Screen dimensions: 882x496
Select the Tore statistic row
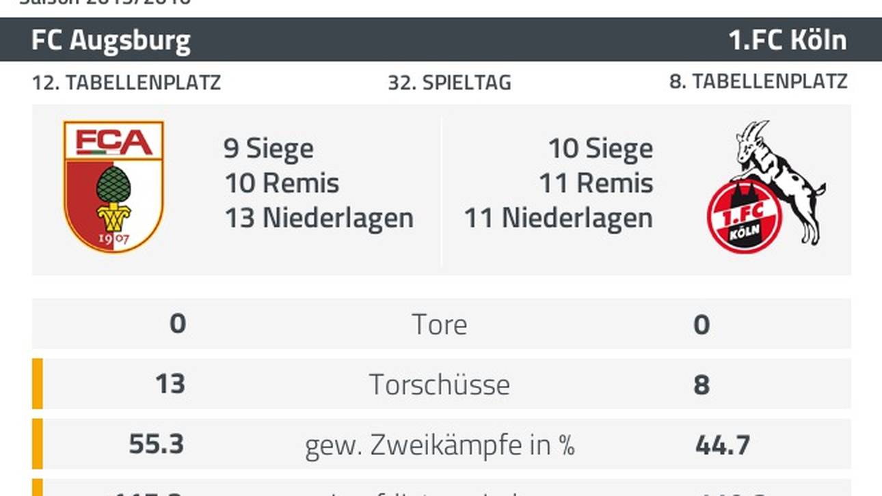coord(441,324)
